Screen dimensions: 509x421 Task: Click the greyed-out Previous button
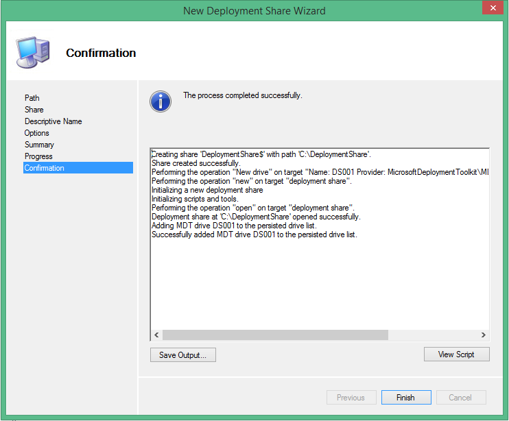pos(351,398)
